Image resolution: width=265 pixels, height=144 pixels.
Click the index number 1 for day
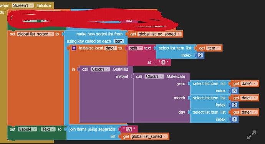point(234,119)
